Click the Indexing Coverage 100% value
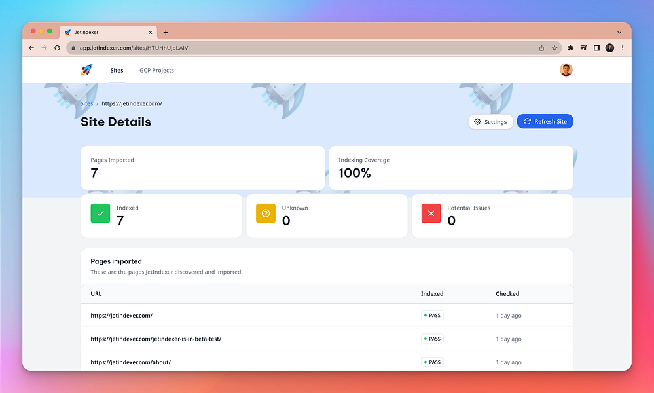This screenshot has height=393, width=654. click(x=355, y=173)
